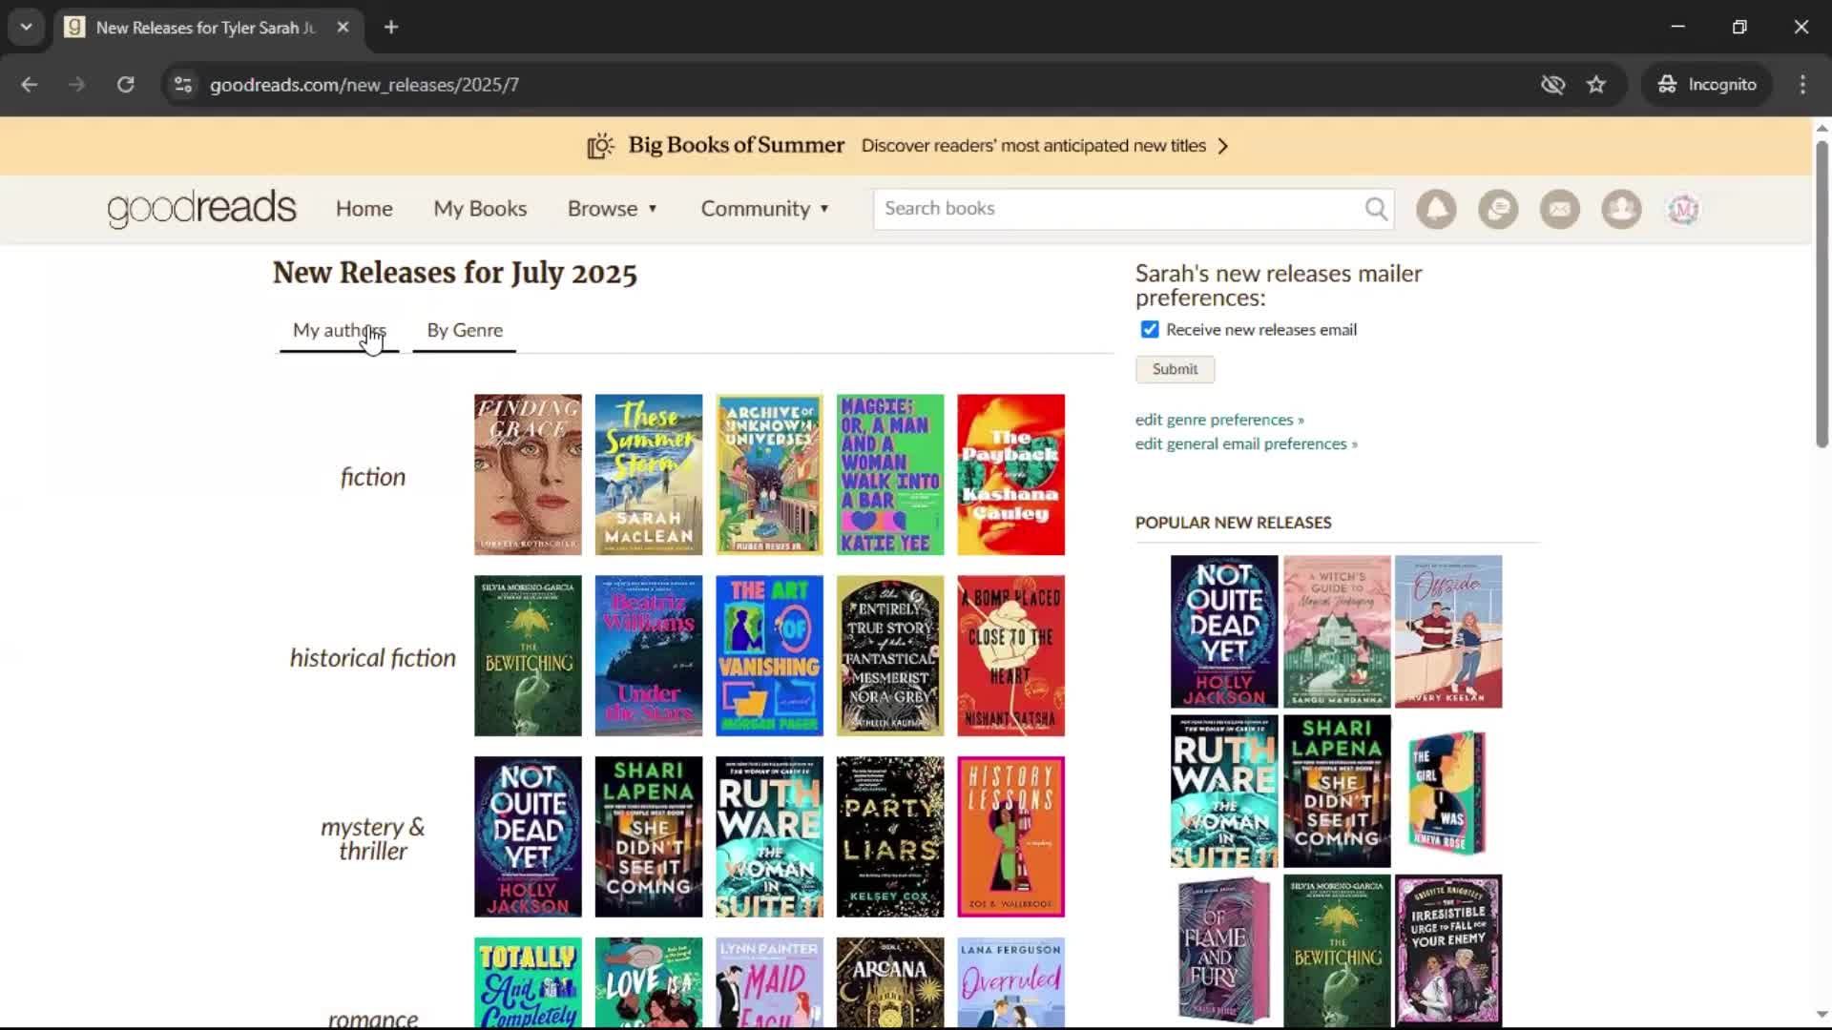
Task: Switch to the By Genre tab
Action: pos(465,331)
